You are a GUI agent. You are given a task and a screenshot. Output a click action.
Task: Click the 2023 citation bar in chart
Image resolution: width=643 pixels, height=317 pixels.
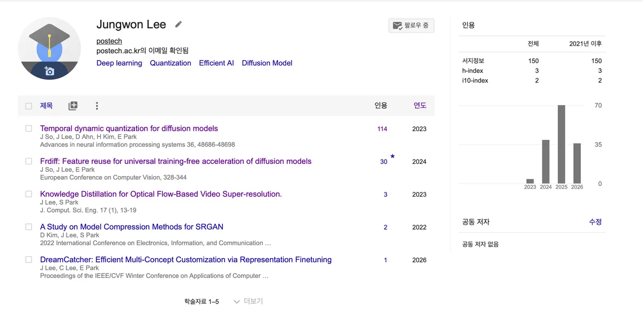[530, 182]
